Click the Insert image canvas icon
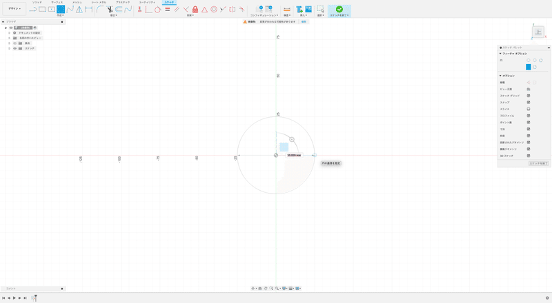 click(308, 9)
